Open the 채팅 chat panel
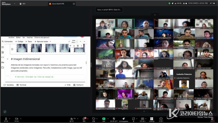The image size is (218, 123). coord(84,119)
